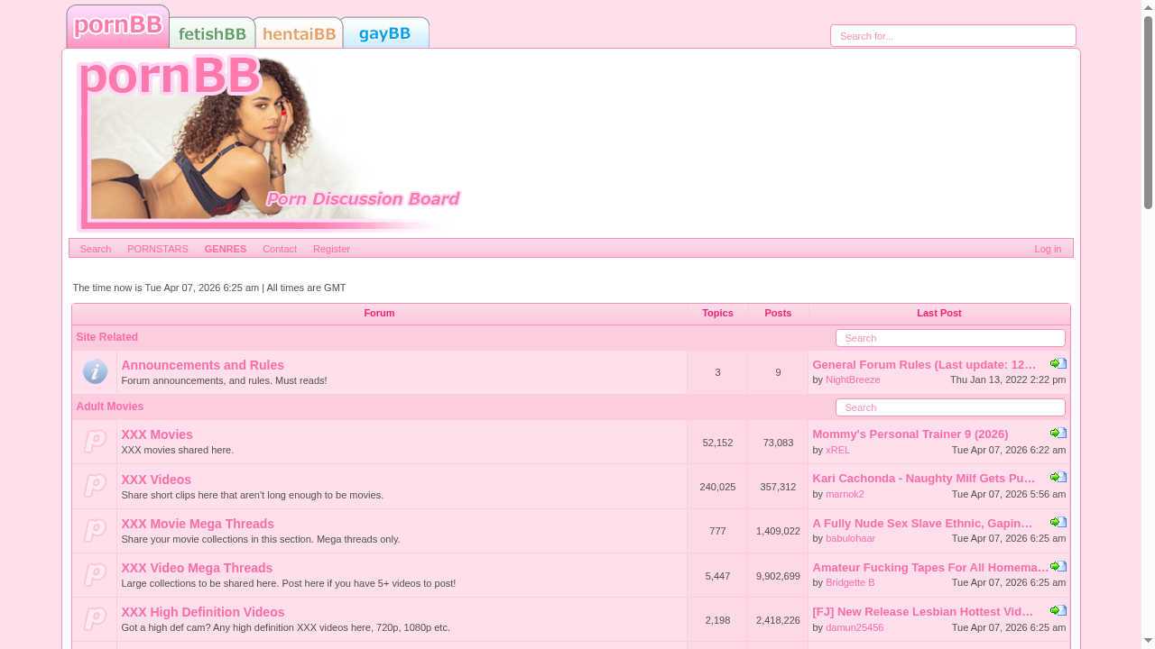This screenshot has width=1155, height=649.
Task: Open the Announcements and Rules forum
Action: point(202,365)
